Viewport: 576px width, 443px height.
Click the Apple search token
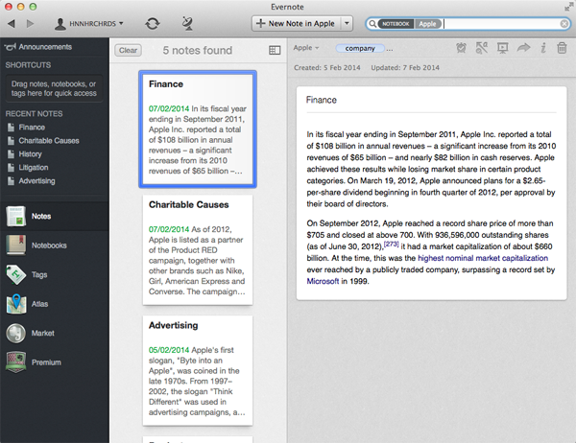coord(427,24)
